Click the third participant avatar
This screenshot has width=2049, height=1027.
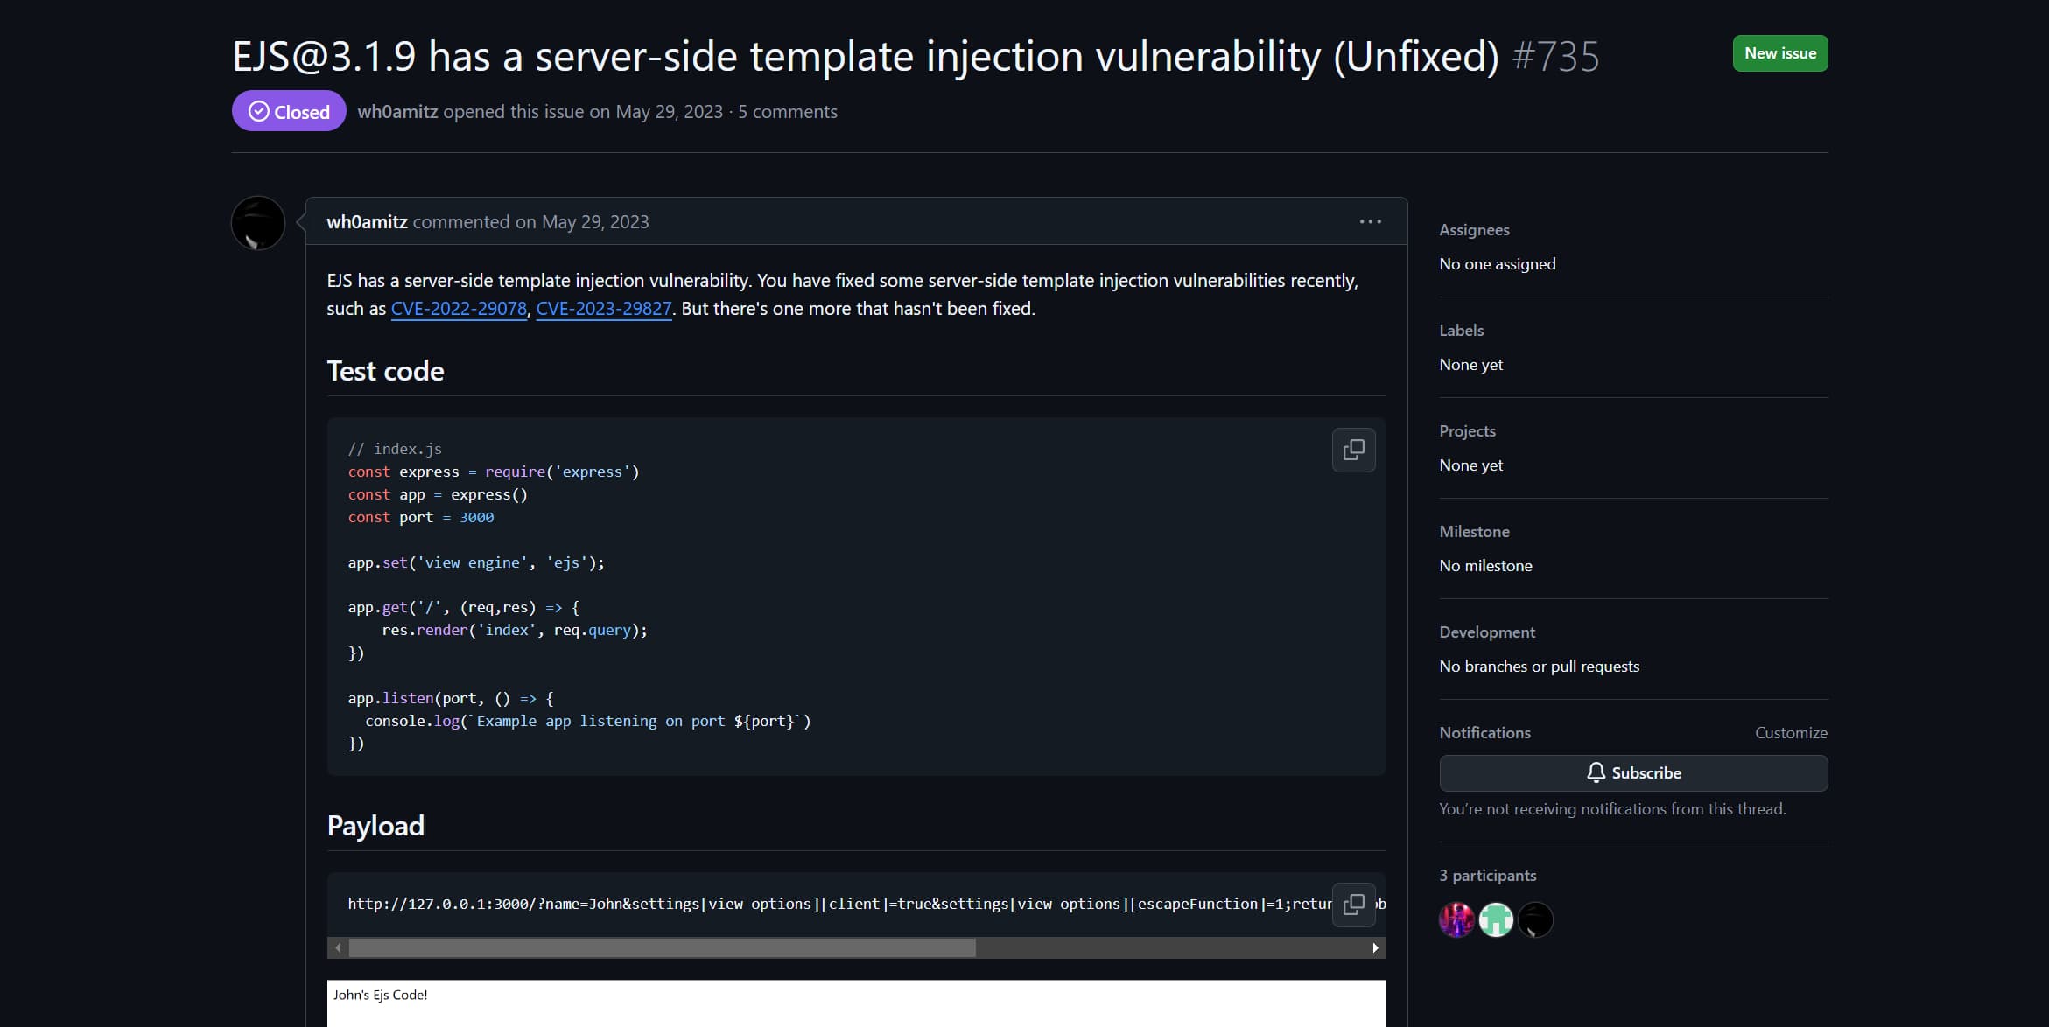(1535, 919)
